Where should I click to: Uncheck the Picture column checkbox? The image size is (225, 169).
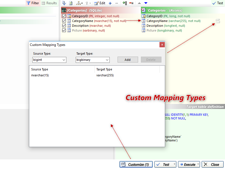(64, 30)
